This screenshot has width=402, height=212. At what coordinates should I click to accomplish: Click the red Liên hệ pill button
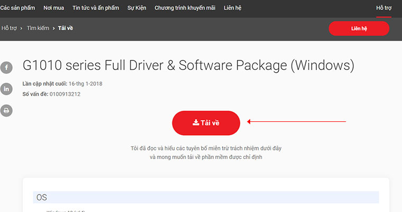359,29
